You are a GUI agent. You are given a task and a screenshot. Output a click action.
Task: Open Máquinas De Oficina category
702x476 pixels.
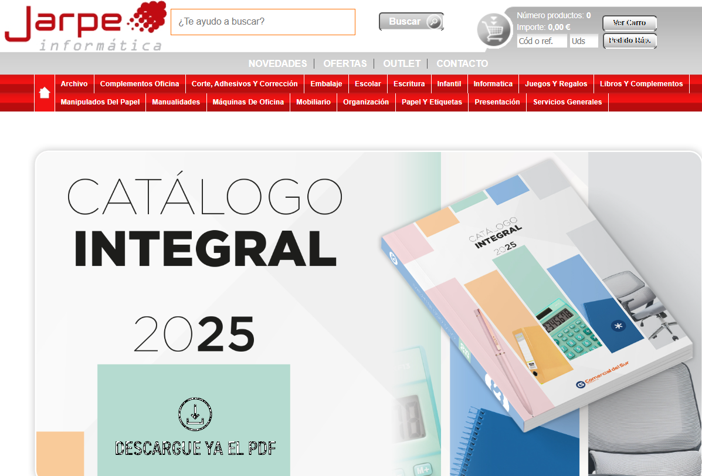(248, 102)
